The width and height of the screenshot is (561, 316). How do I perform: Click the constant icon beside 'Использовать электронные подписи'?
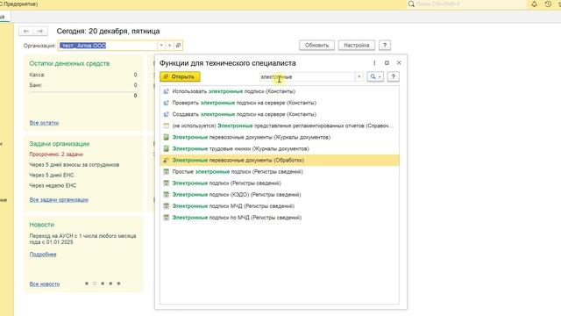tap(166, 91)
